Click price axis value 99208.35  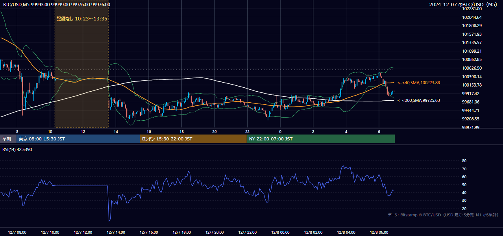pos(471,119)
